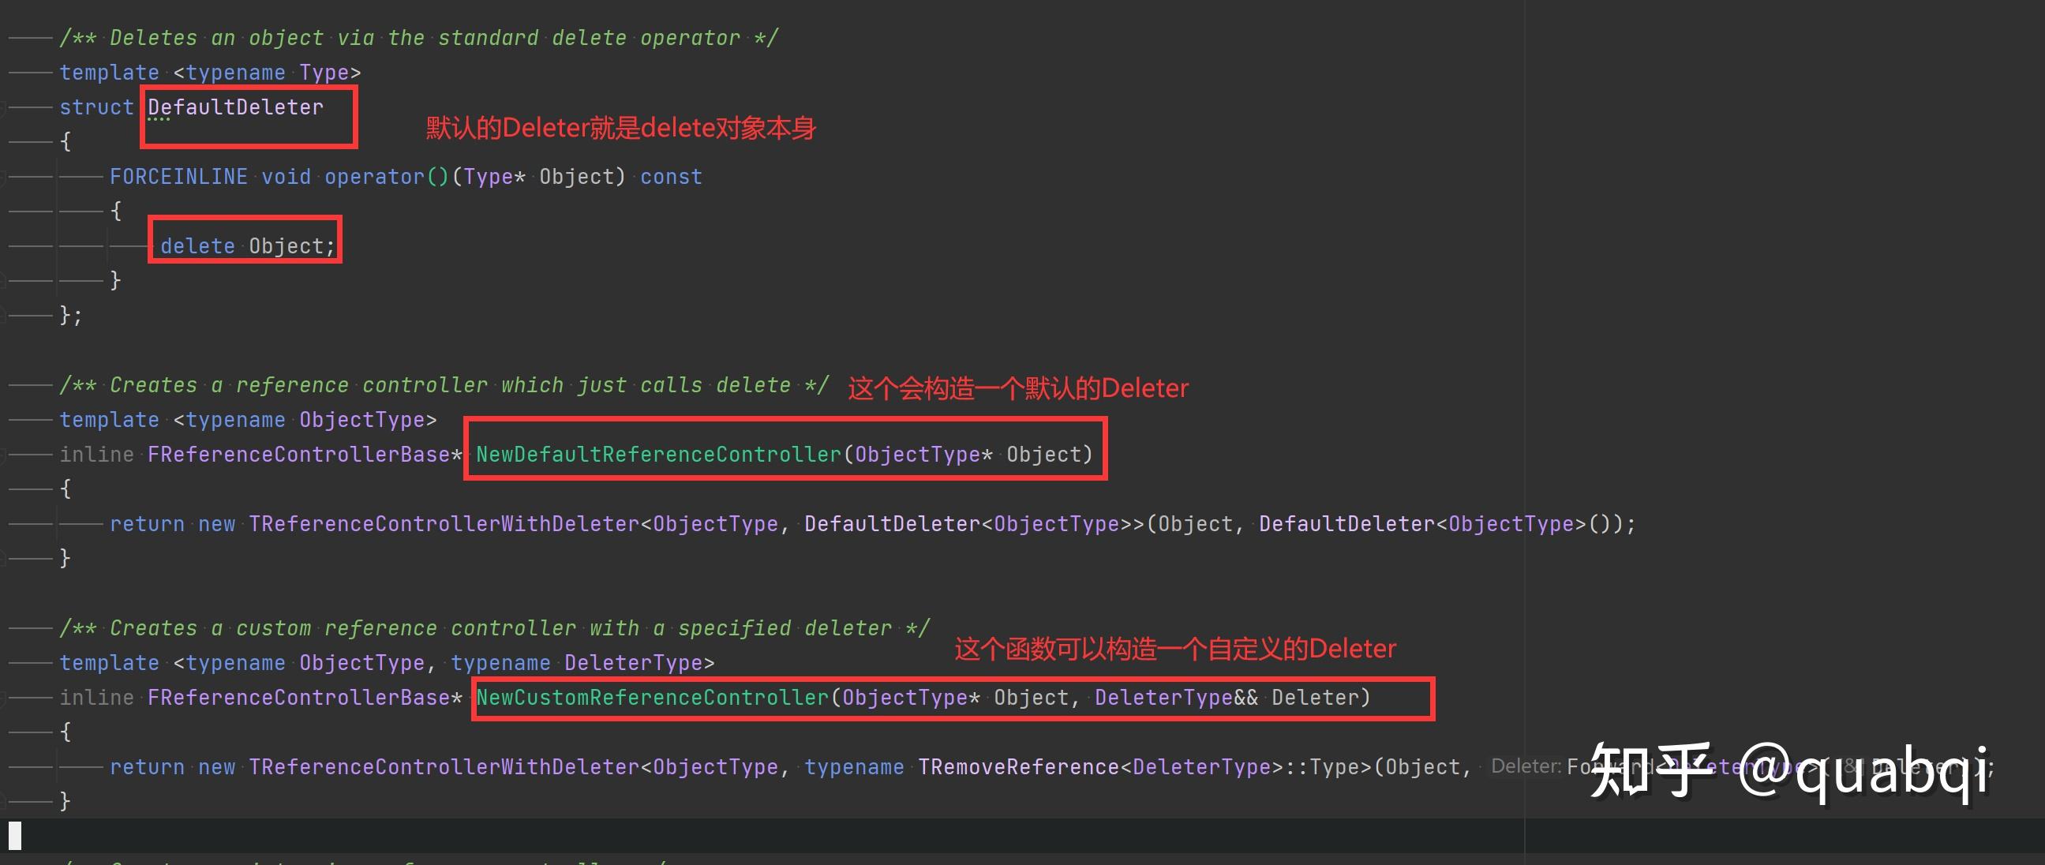Click the FORCEINLINE macro keyword
The image size is (2045, 865).
(178, 176)
